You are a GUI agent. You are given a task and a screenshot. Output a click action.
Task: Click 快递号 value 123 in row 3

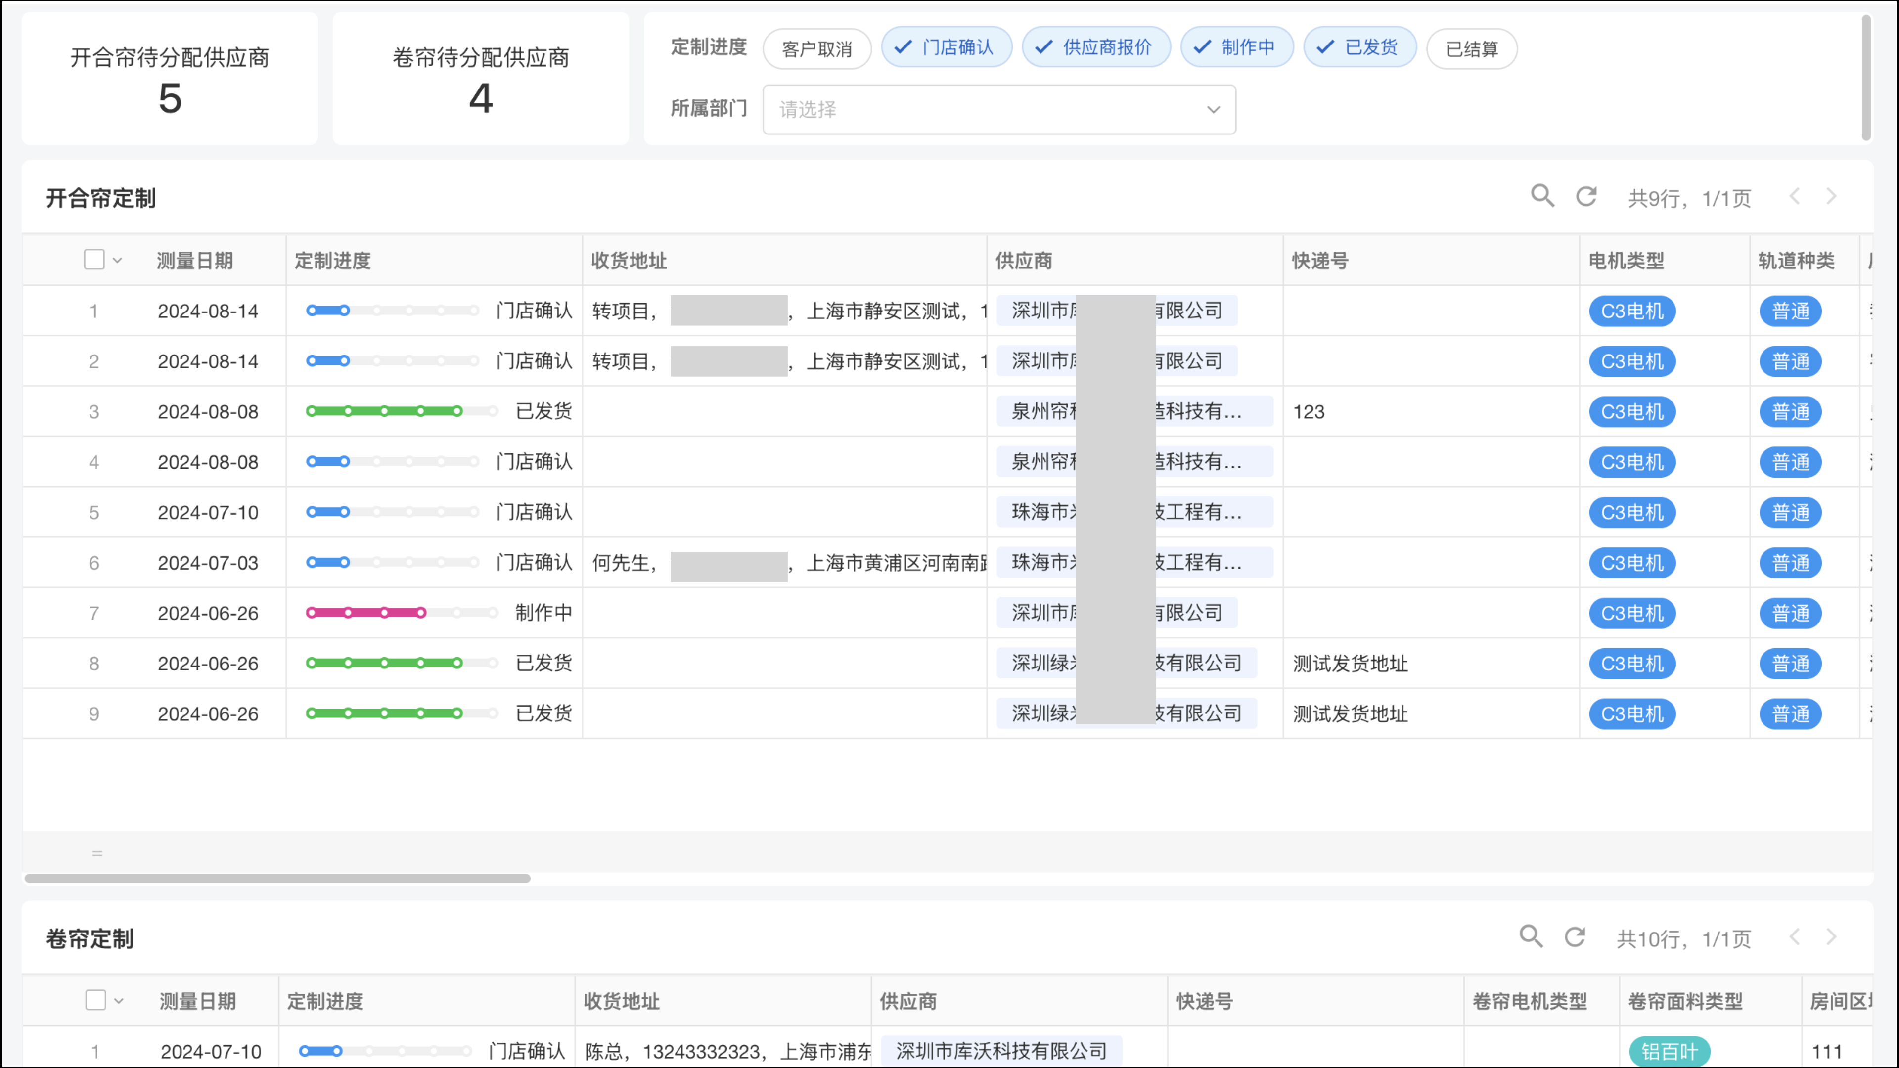tap(1309, 411)
